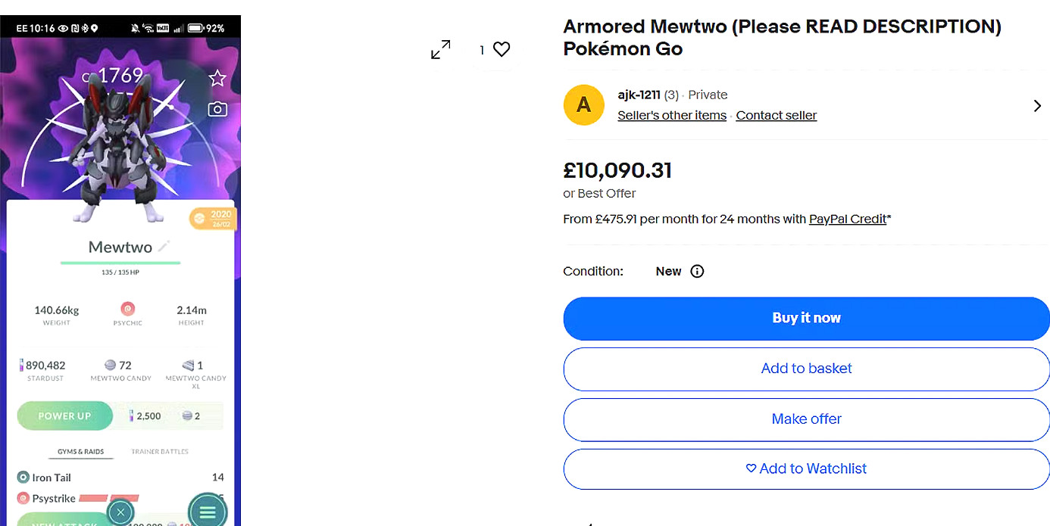This screenshot has width=1050, height=526.
Task: Click the Buy it now button
Action: click(806, 318)
